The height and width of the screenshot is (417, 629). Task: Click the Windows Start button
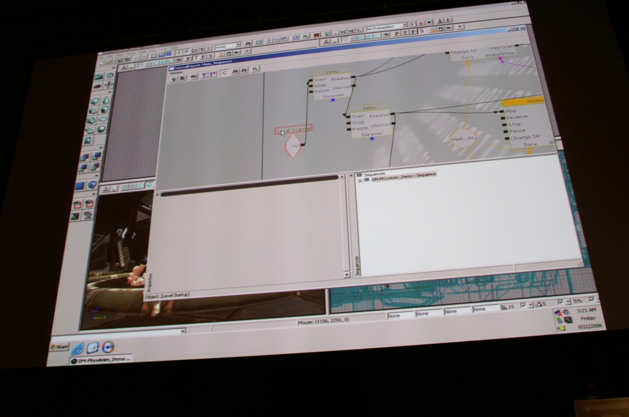point(60,348)
